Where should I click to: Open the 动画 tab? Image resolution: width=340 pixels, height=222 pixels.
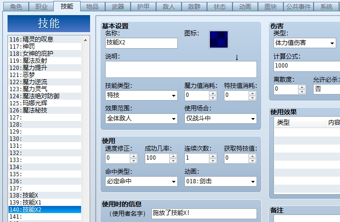point(245,7)
